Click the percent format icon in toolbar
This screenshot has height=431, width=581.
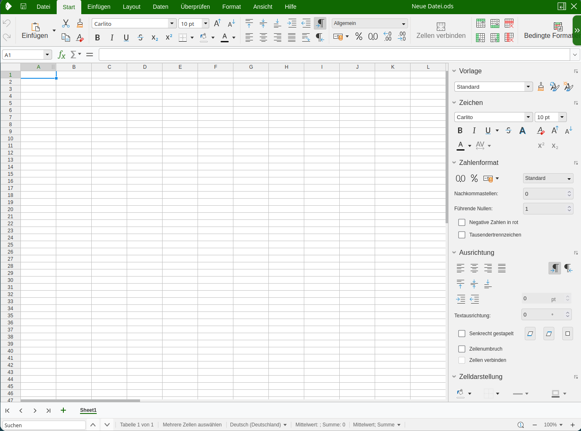358,37
